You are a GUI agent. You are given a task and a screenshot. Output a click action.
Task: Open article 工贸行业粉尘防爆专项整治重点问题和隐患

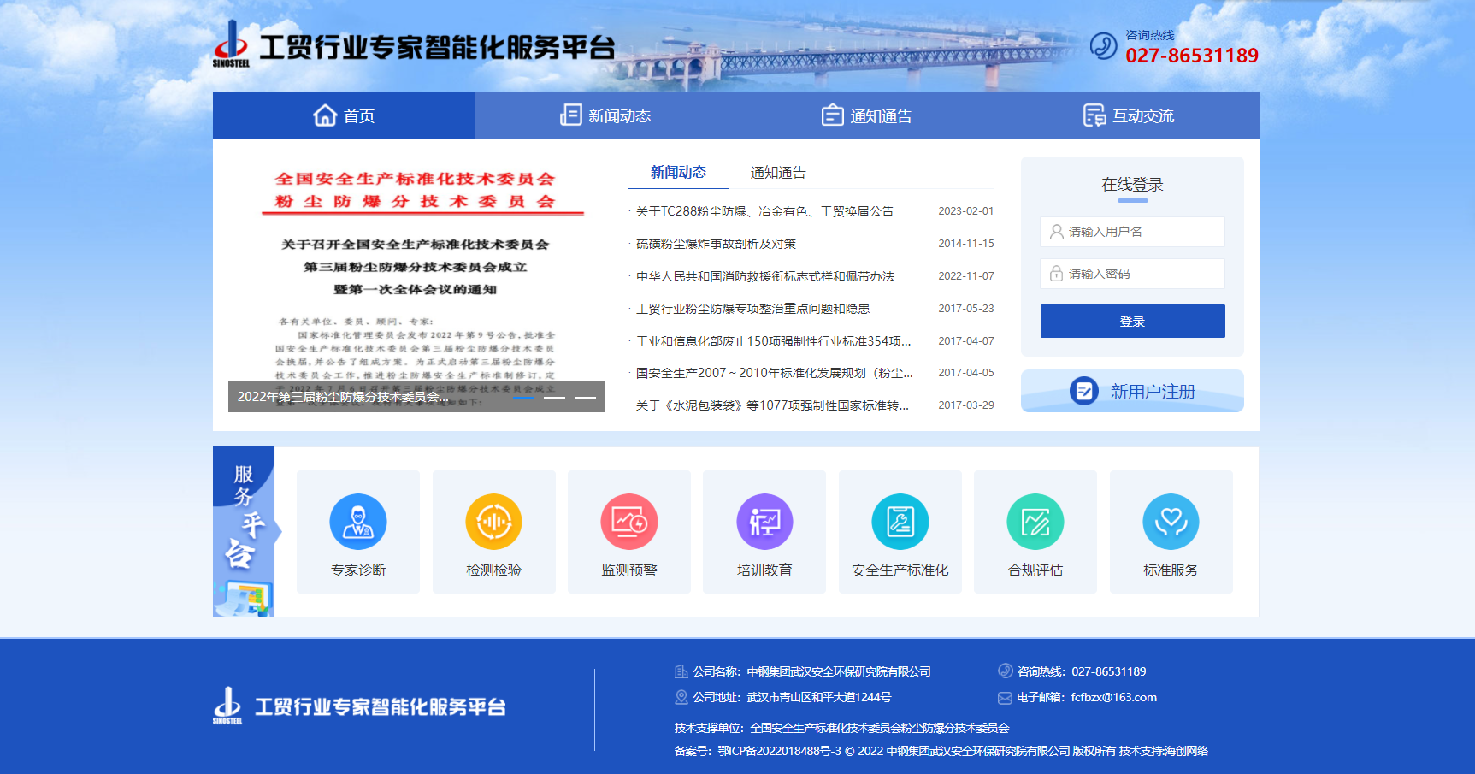[752, 309]
